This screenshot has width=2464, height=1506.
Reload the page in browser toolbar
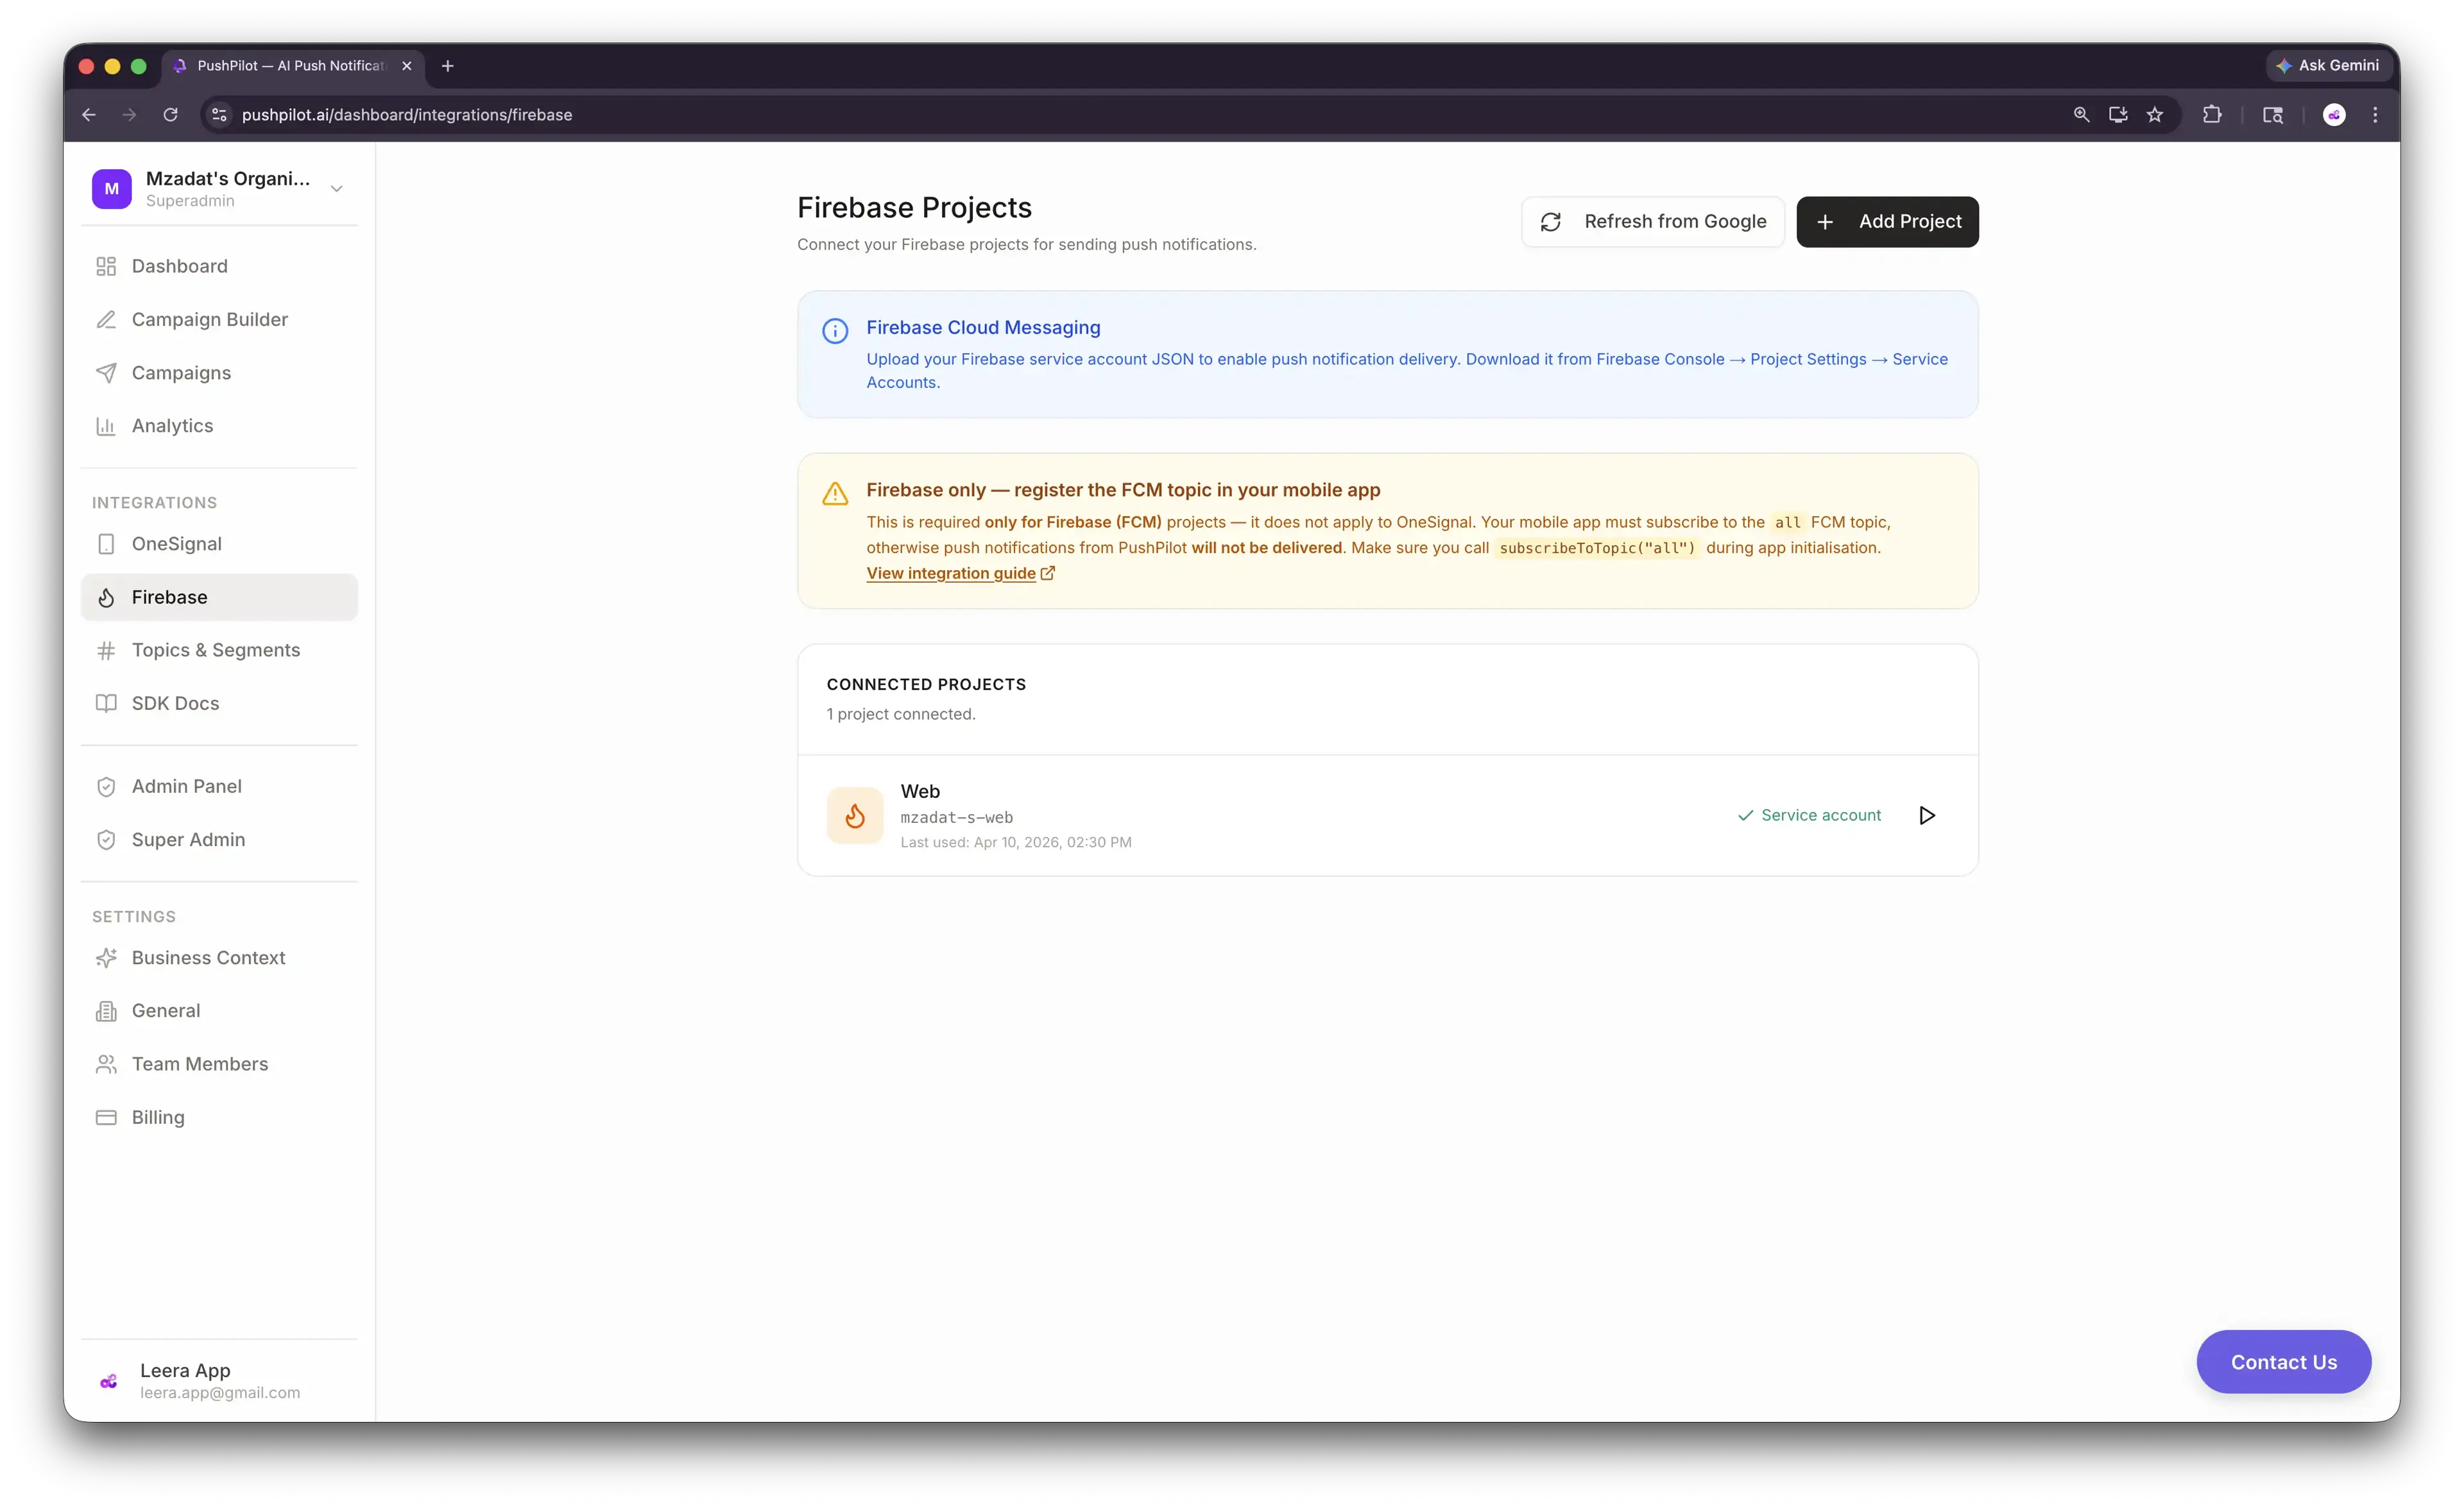pyautogui.click(x=171, y=115)
